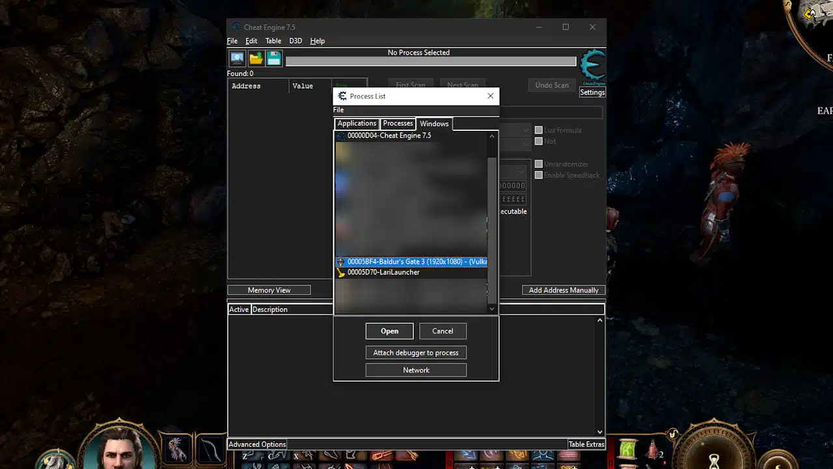Select 00000D04-Cheat Engine 7.5 entry
This screenshot has height=469, width=833.
(x=411, y=135)
